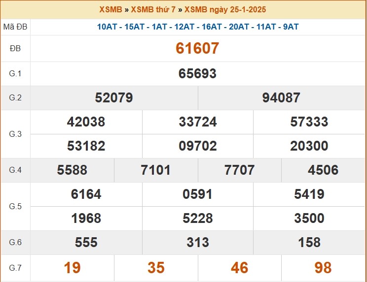Select sixth prize number 313
The image size is (367, 282).
click(x=198, y=242)
